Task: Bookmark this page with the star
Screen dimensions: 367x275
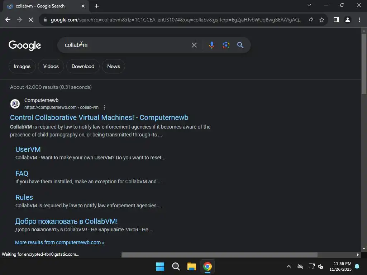Action: click(322, 20)
